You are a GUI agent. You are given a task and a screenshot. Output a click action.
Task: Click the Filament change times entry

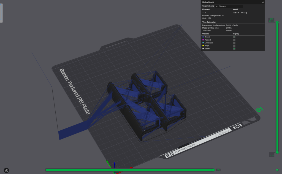tap(213, 16)
